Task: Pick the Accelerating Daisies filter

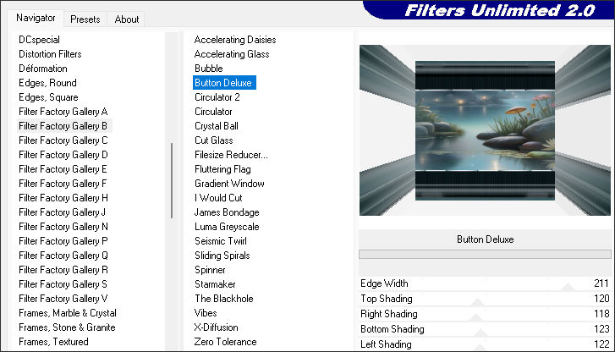Action: pyautogui.click(x=235, y=40)
